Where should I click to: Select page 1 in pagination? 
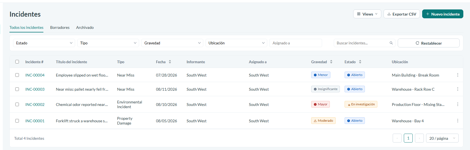408,138
